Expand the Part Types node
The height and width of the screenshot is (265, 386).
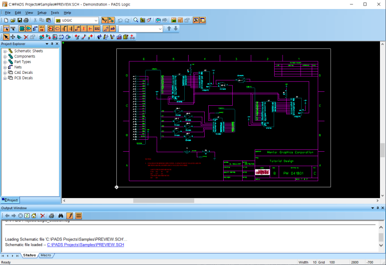[5, 62]
